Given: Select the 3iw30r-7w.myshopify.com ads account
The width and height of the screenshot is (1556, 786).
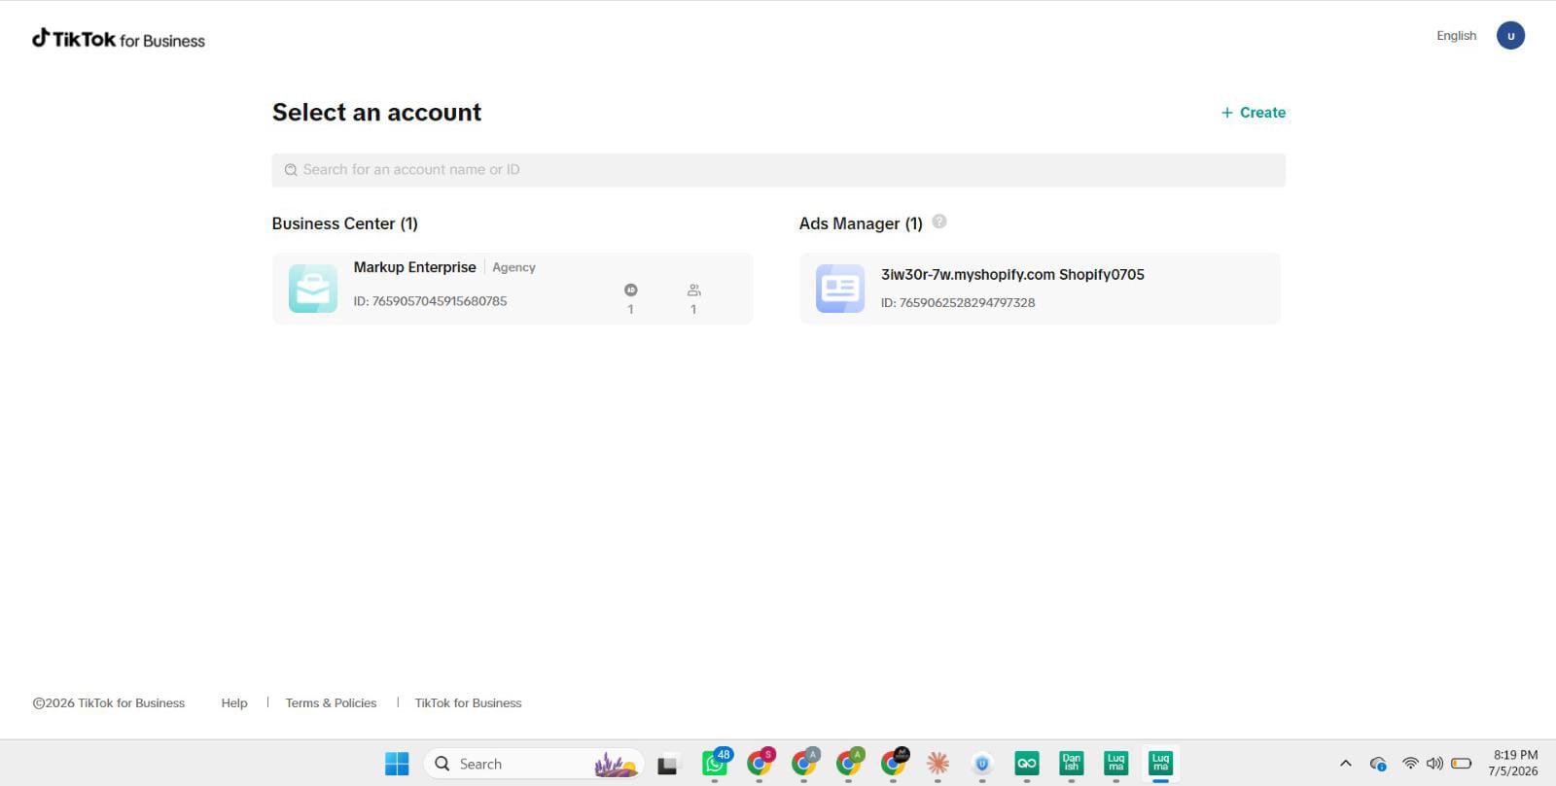Looking at the screenshot, I should pyautogui.click(x=1040, y=289).
